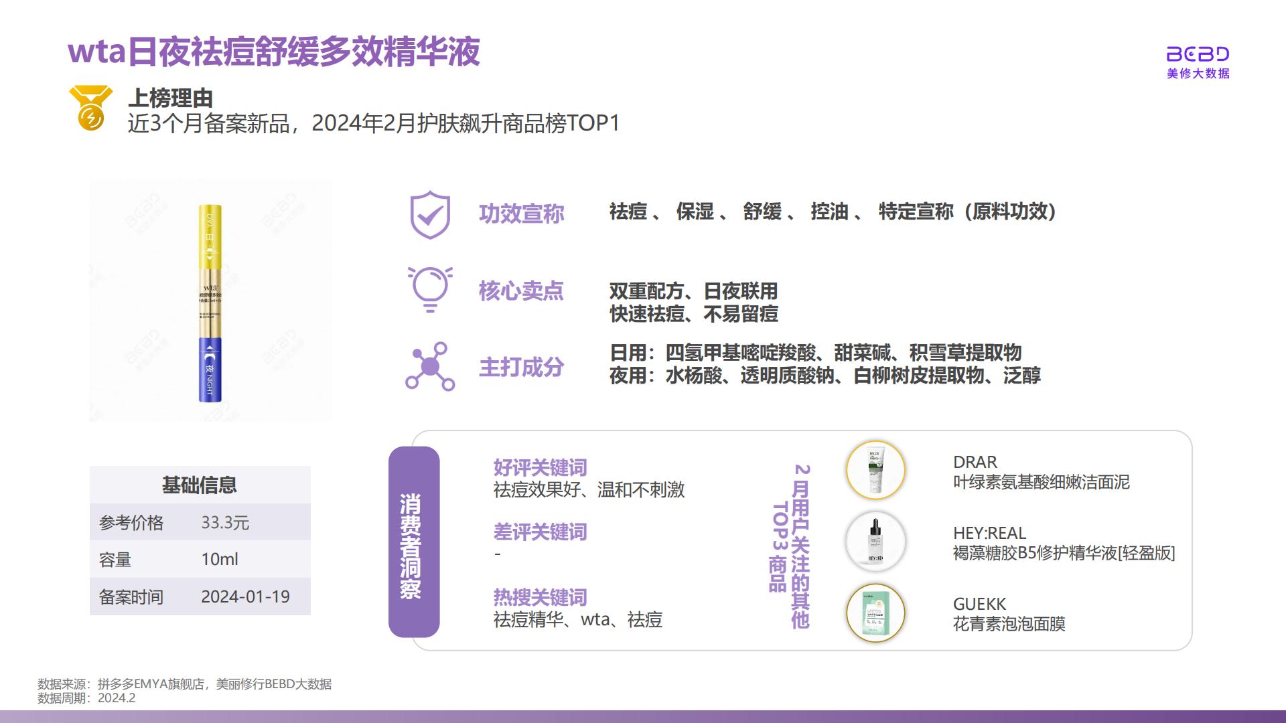
Task: Click the molecule icon beside 主打成分
Action: pyautogui.click(x=430, y=367)
